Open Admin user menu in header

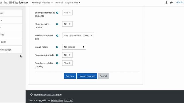click(x=180, y=2)
